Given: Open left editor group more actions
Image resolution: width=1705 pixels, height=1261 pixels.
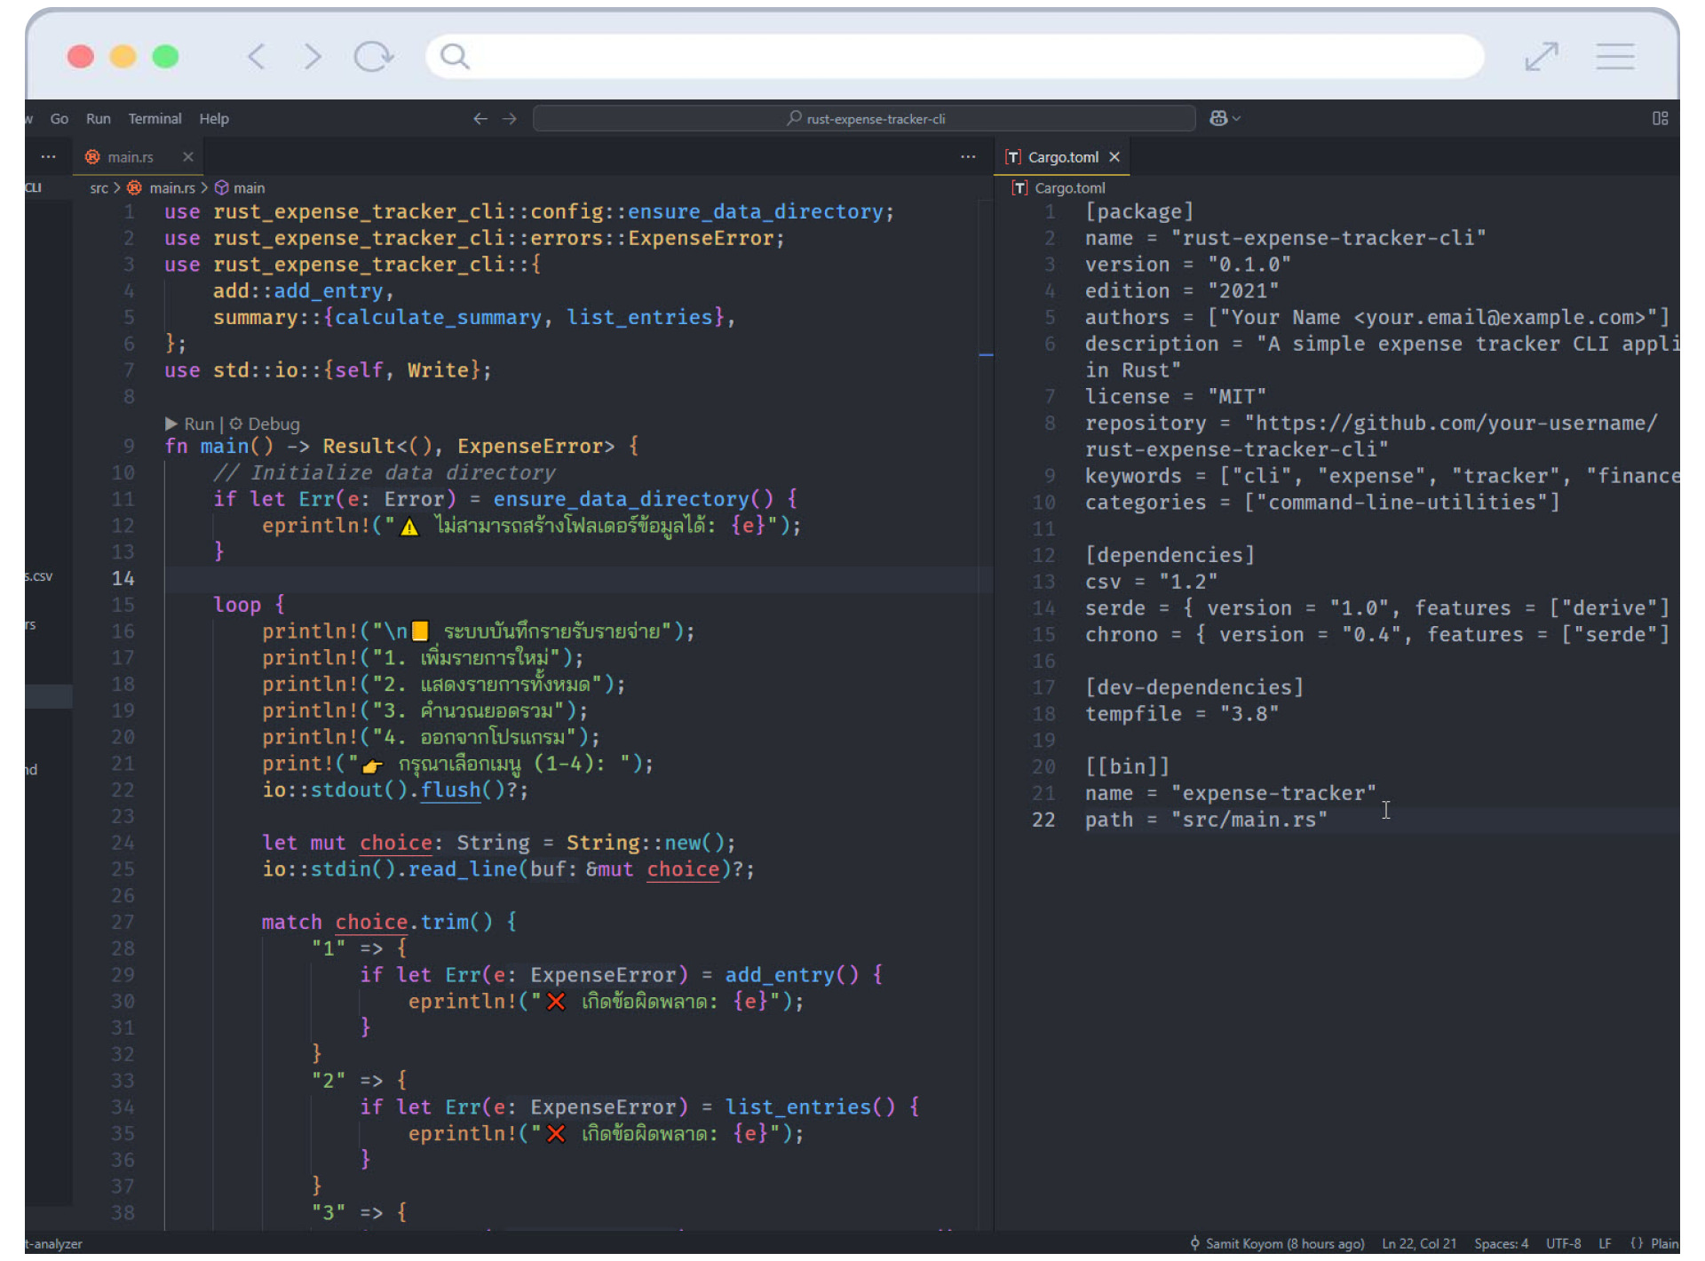Looking at the screenshot, I should [968, 157].
